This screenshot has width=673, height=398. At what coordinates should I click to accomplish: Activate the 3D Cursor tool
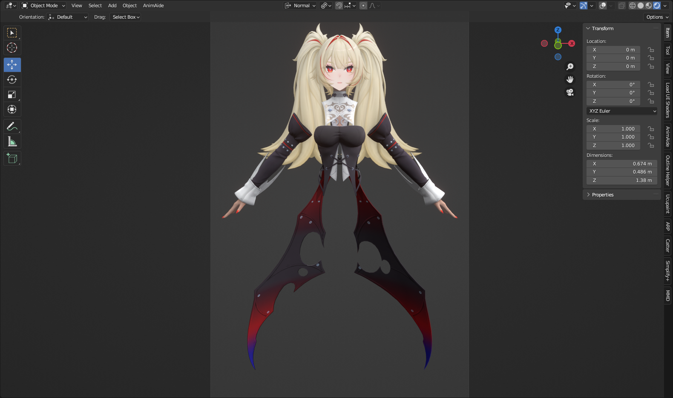tap(12, 48)
